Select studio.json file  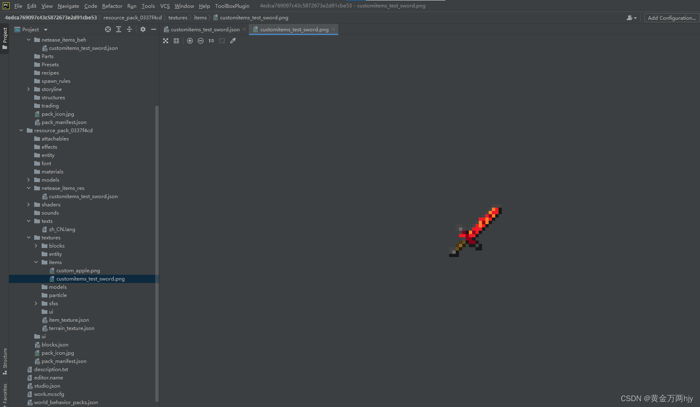47,386
